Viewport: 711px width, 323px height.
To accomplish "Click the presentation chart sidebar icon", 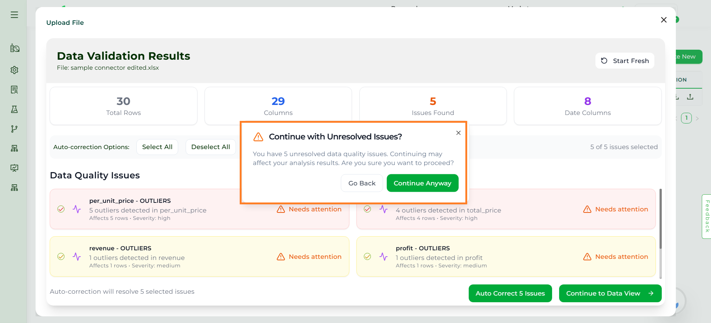I will click(14, 168).
